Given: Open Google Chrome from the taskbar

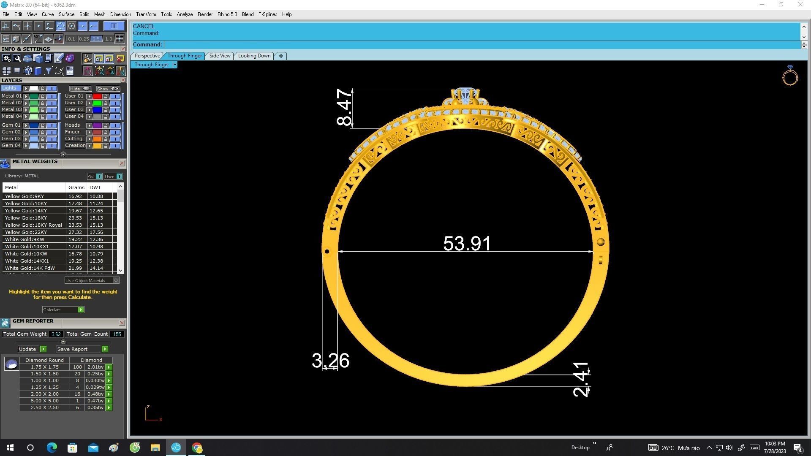Looking at the screenshot, I should (197, 448).
